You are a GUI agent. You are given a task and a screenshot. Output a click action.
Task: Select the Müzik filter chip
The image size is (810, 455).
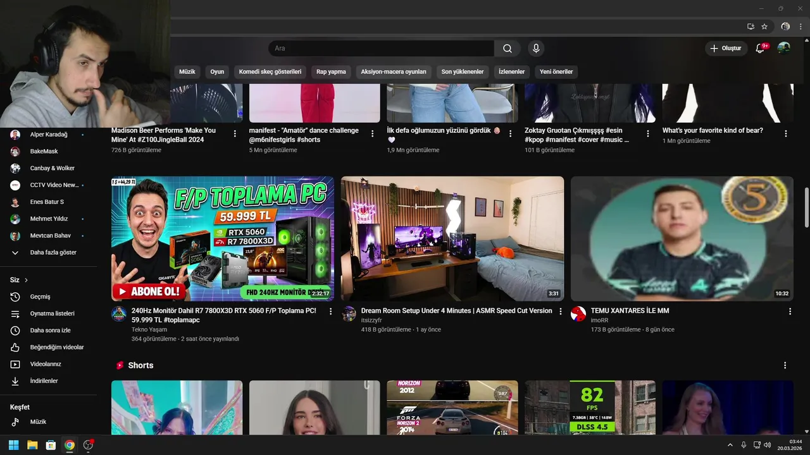click(x=187, y=72)
